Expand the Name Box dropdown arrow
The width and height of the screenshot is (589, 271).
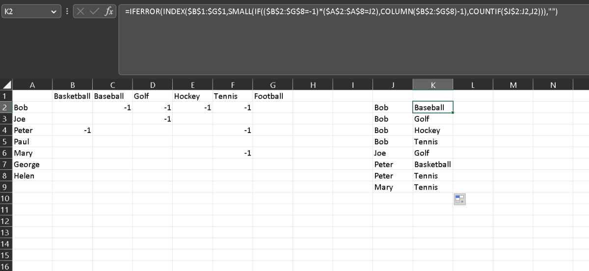(x=54, y=11)
